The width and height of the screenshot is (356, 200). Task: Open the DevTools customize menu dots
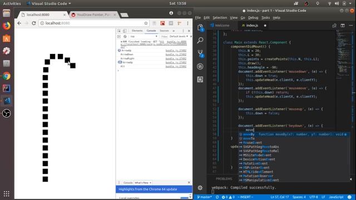coord(183,31)
